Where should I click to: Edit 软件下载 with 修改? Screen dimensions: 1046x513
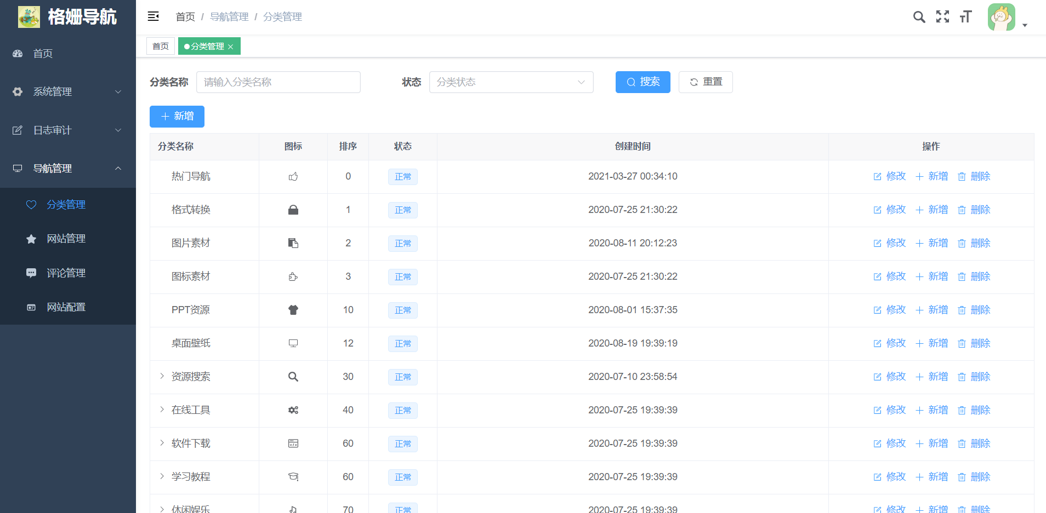point(890,443)
